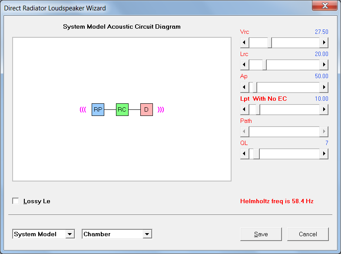This screenshot has width=341, height=254.
Task: Click the Path scrollbar track
Action: (x=284, y=132)
